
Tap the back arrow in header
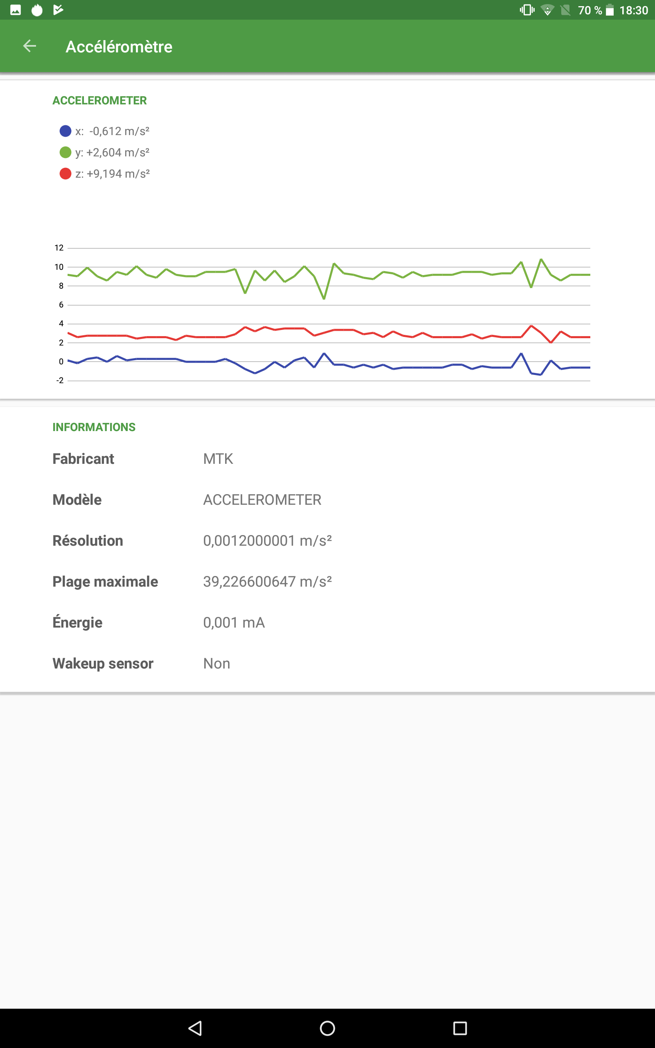click(x=29, y=46)
